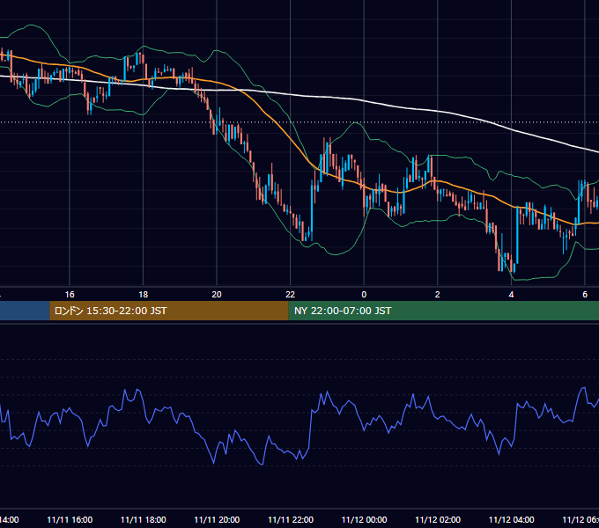Click the ロンドン 15:30-22:00 JST session bar
Screen dimensions: 599x528
(169, 311)
